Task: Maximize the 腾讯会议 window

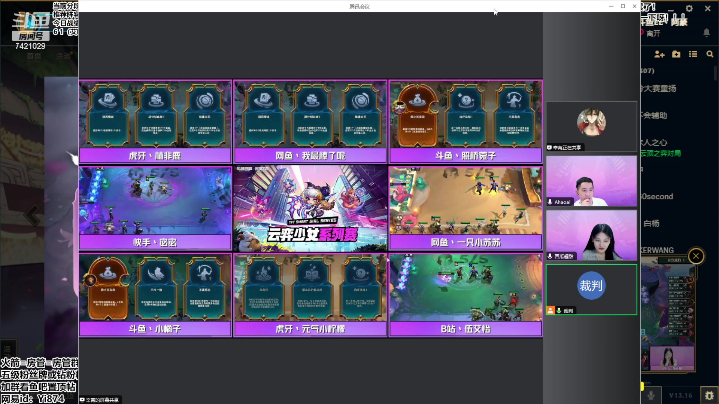Action: pyautogui.click(x=623, y=6)
